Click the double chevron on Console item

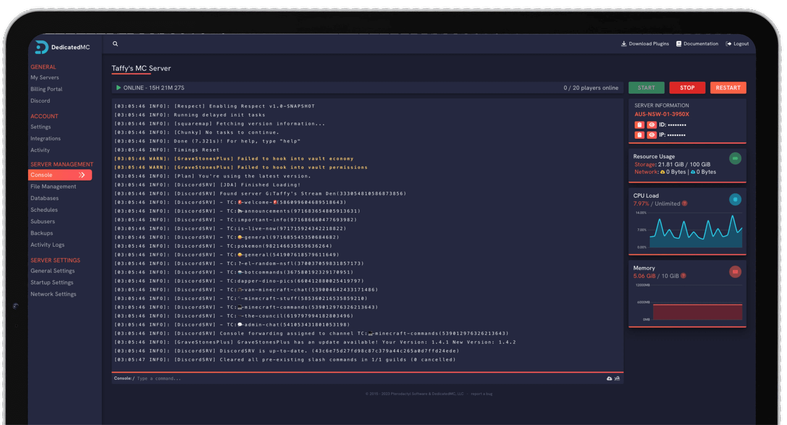click(82, 175)
